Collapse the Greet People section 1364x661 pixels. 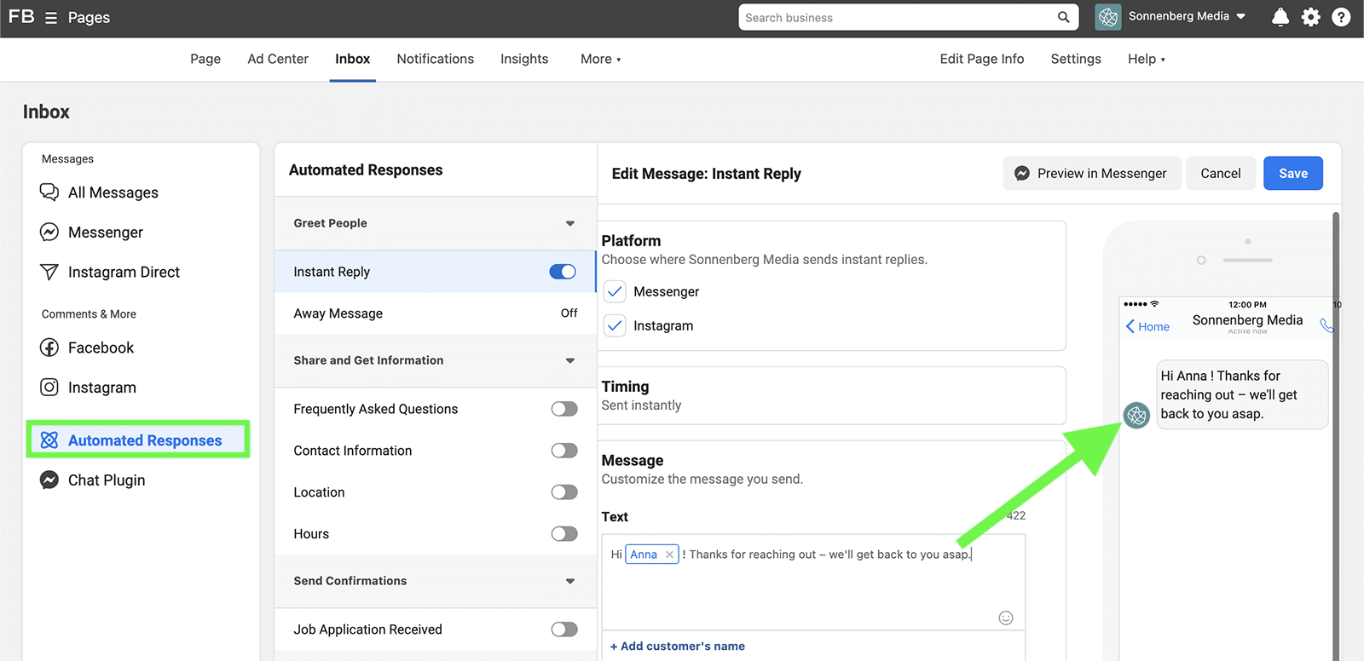pos(569,223)
